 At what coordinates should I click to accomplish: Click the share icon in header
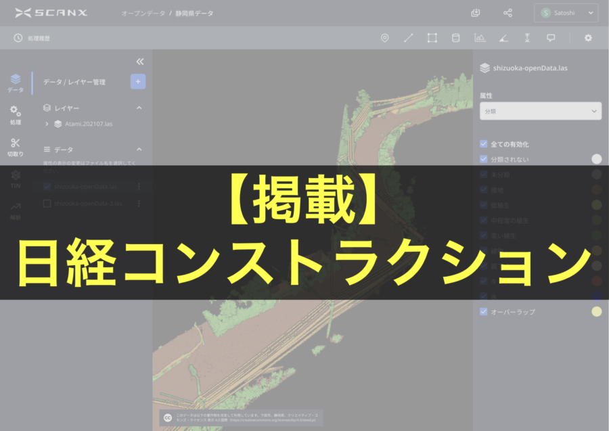click(x=507, y=13)
